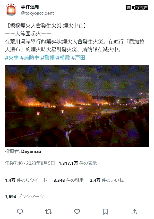Viewport: 154px width, 219px height.
Task: Click the share upload icon
Action: coord(134,212)
